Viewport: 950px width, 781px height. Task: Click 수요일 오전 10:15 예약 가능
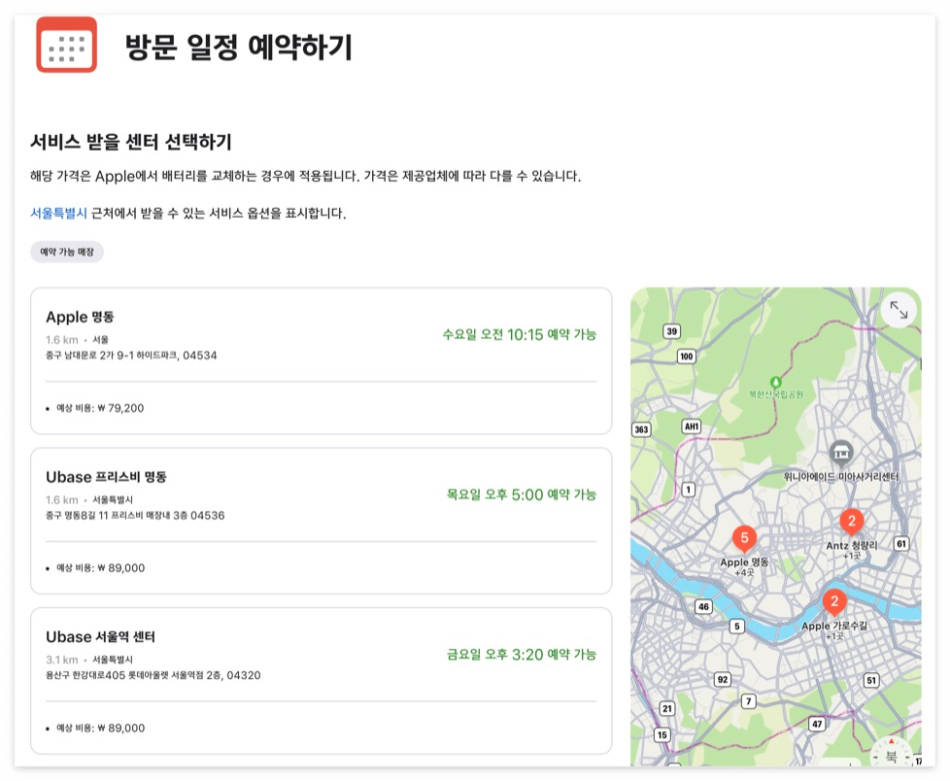[x=520, y=334]
